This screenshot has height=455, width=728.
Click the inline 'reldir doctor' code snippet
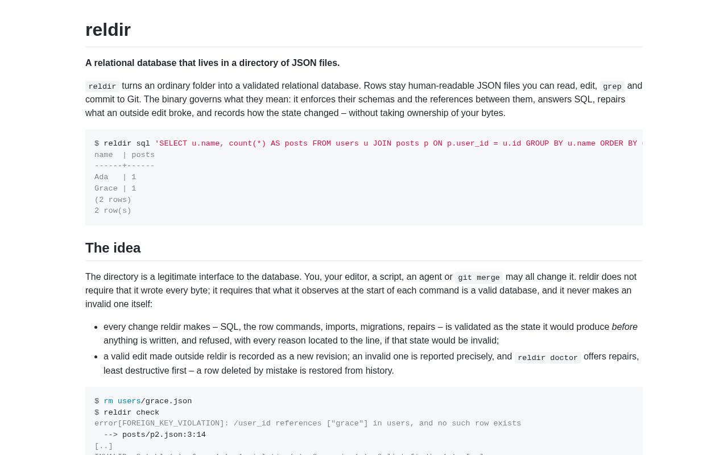pyautogui.click(x=548, y=358)
